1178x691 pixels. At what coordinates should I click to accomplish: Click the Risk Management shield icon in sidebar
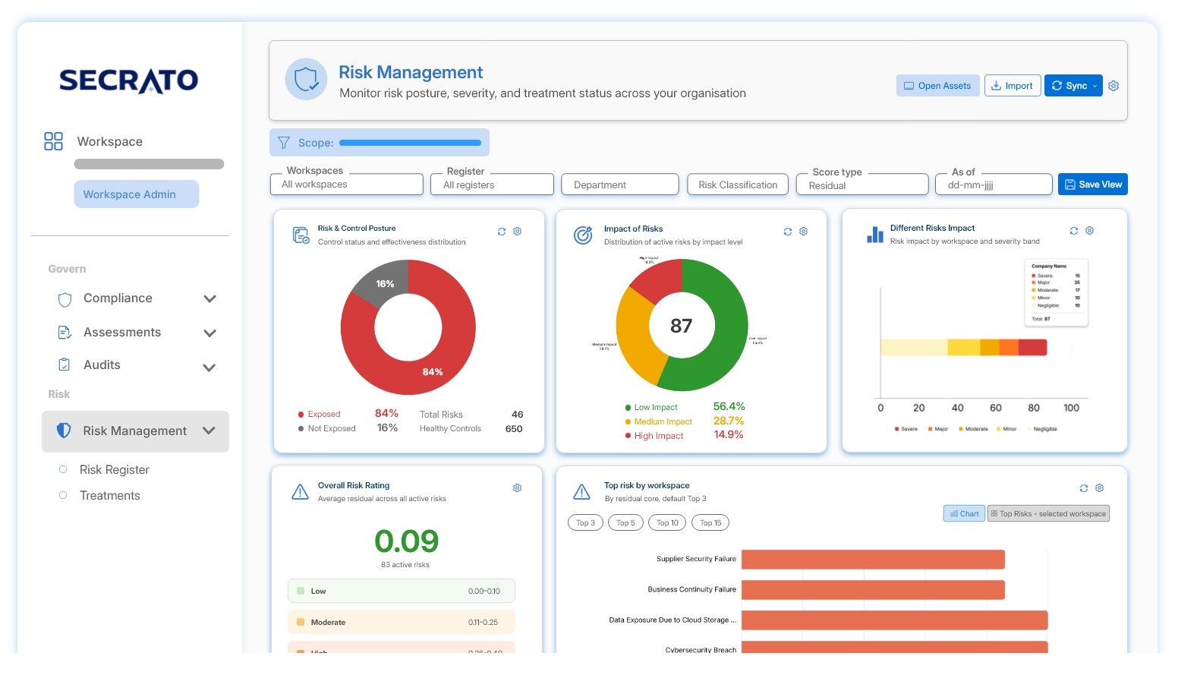tap(64, 431)
